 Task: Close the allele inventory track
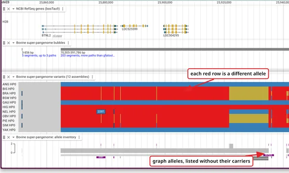click(9, 137)
